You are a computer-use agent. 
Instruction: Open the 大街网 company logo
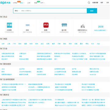pos(9,25)
